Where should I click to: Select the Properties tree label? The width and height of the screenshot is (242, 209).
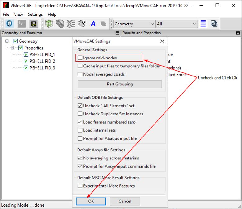click(34, 48)
